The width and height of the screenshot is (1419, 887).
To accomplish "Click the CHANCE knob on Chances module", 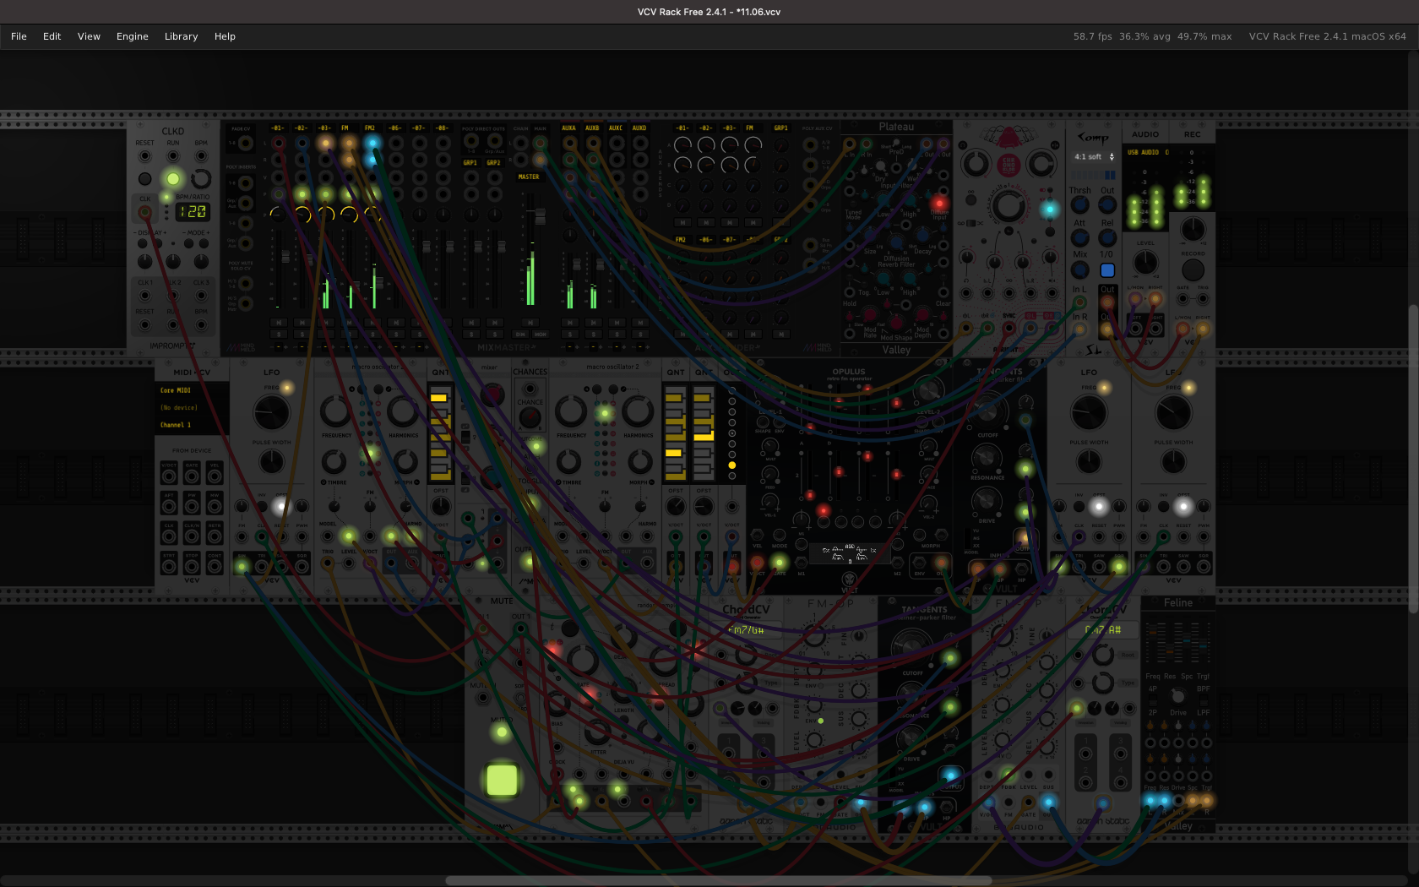I will pos(530,417).
